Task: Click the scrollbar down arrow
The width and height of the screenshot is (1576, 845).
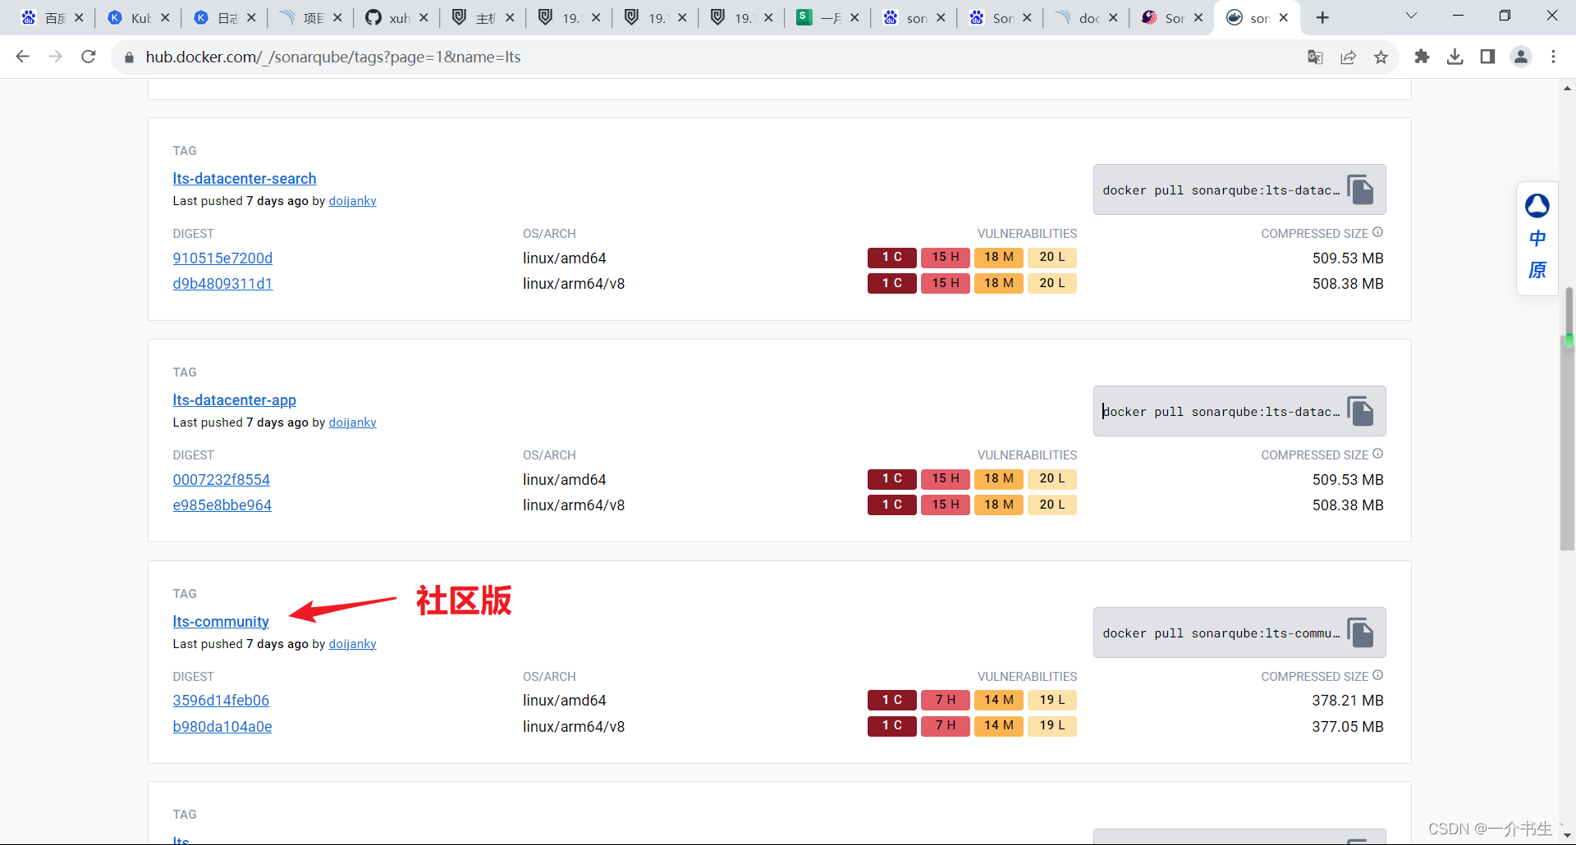Action: pos(1569,836)
